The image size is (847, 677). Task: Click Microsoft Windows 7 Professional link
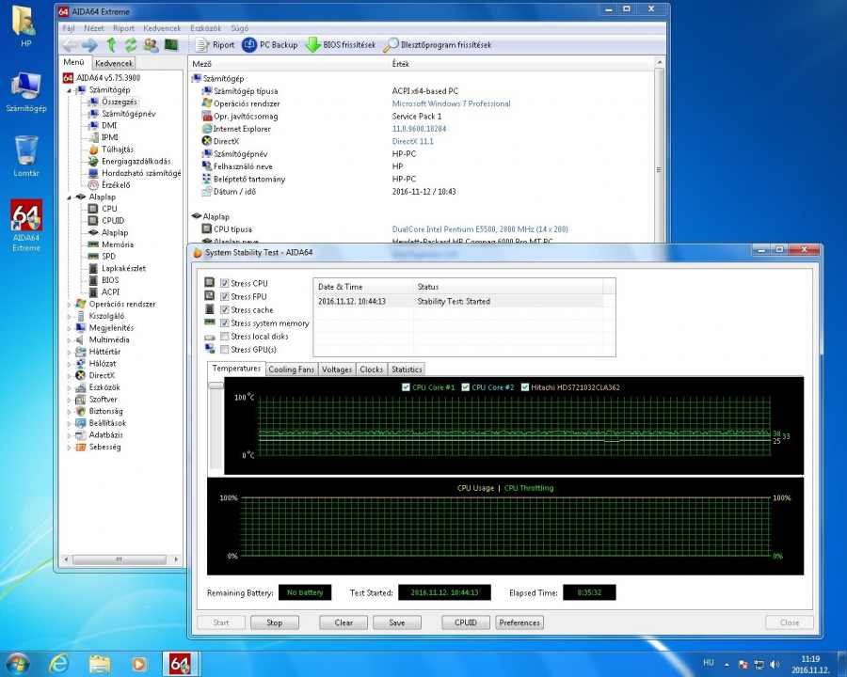click(451, 103)
